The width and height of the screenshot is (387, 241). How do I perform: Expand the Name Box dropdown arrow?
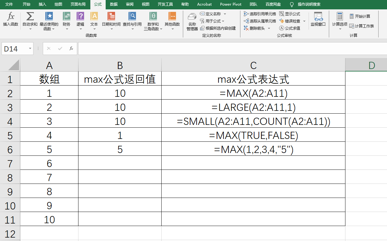(x=30, y=49)
